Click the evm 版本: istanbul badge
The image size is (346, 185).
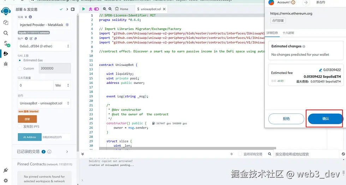point(29,111)
